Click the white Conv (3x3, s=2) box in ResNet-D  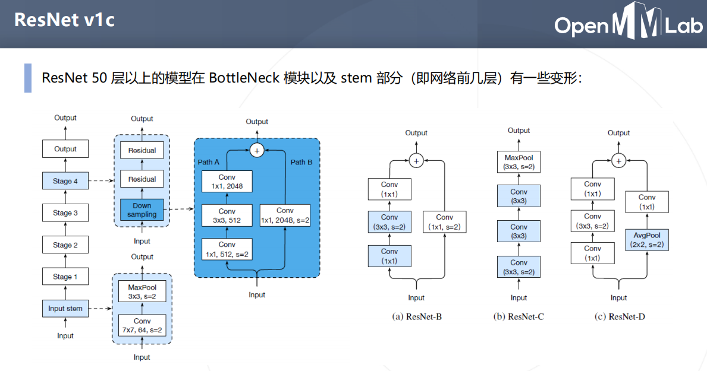point(592,221)
